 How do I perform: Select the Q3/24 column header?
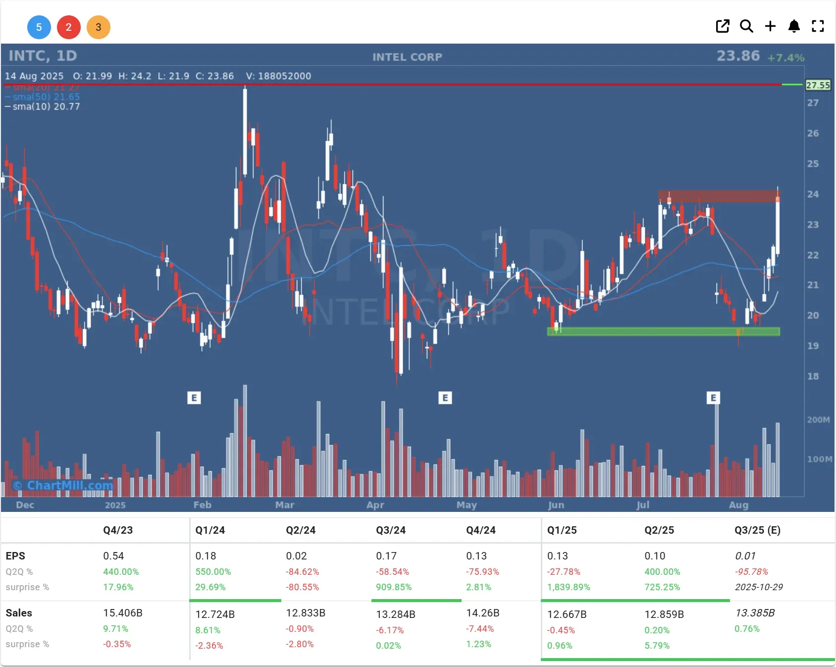click(x=391, y=530)
